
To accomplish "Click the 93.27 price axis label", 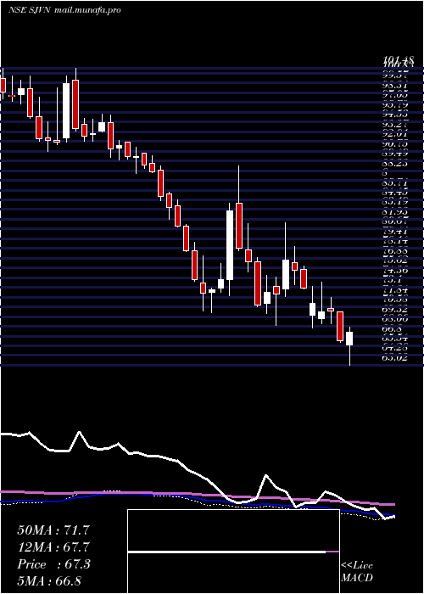I will click(395, 124).
